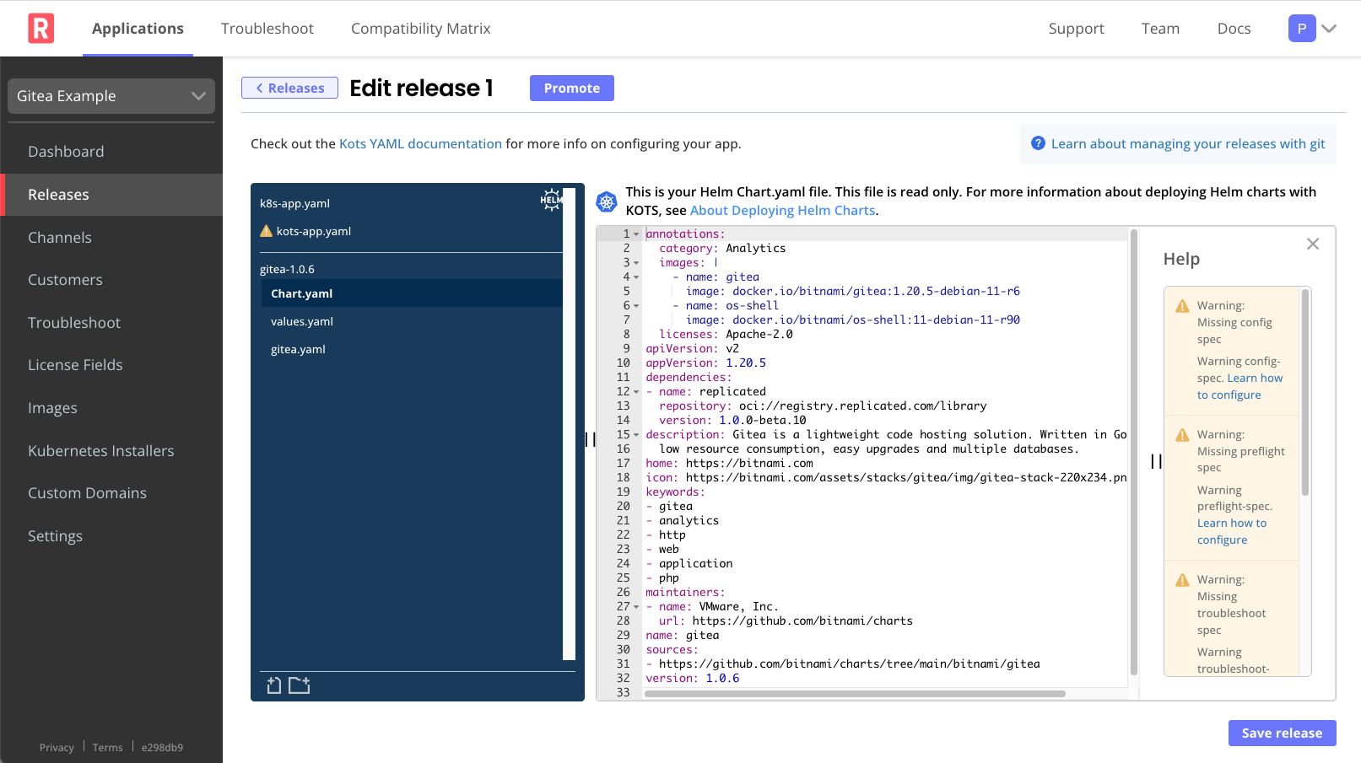This screenshot has height=763, width=1361.
Task: Promote release 1
Action: point(571,88)
